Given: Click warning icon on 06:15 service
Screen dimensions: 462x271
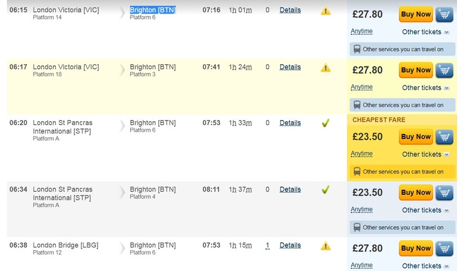Looking at the screenshot, I should click(x=326, y=11).
